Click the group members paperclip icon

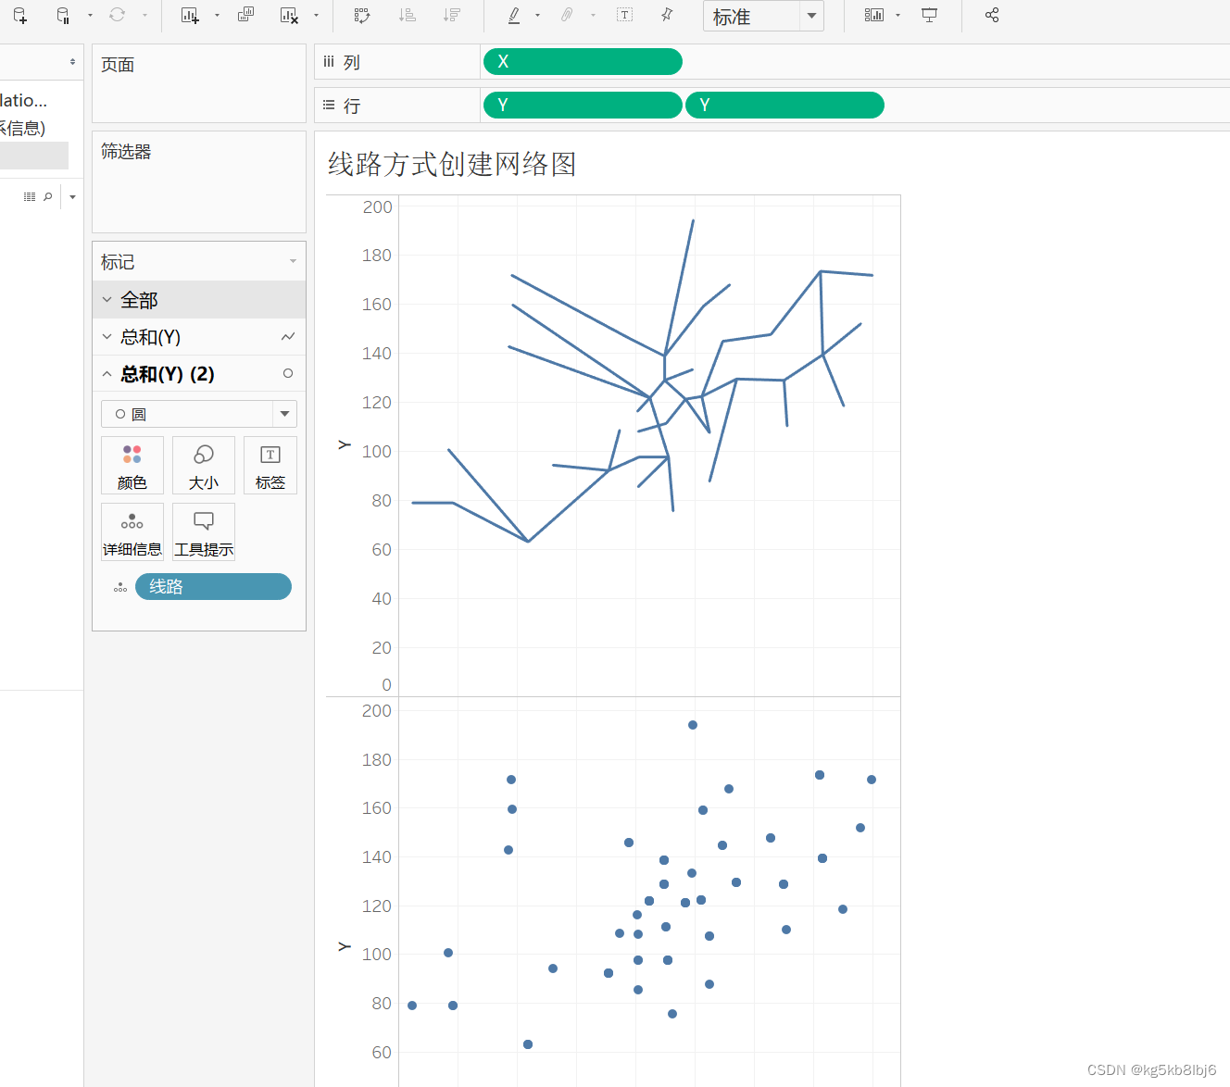pyautogui.click(x=567, y=15)
